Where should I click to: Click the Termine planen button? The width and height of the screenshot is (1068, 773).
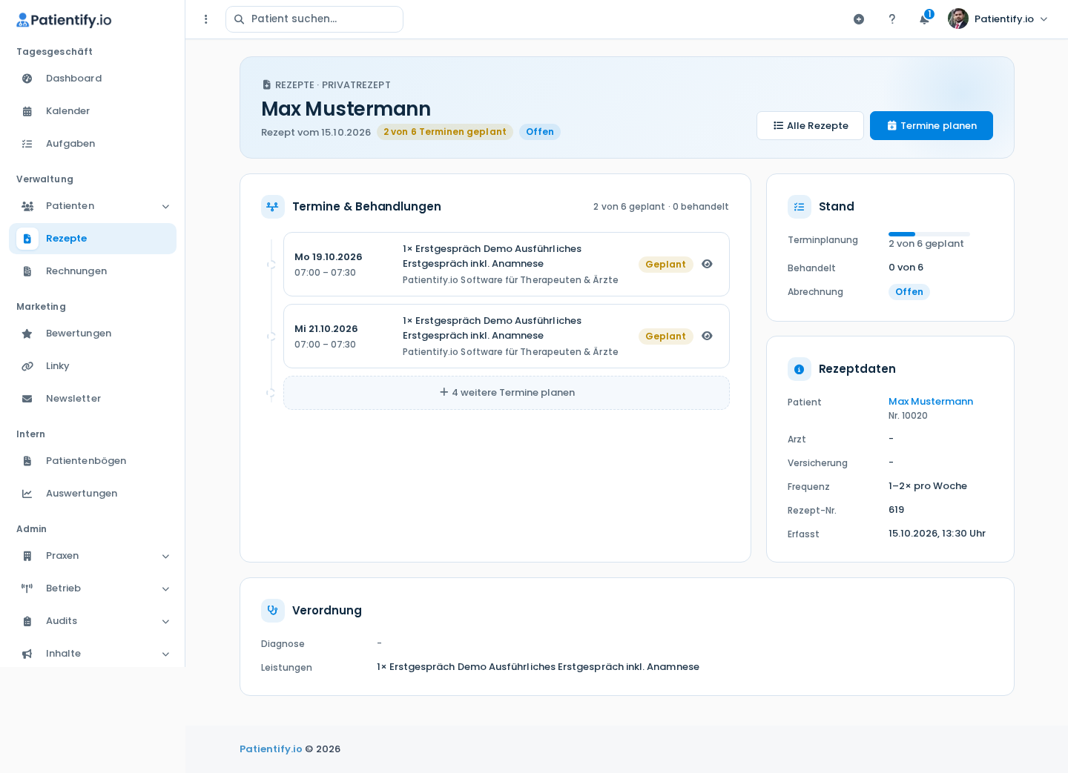[x=932, y=126]
